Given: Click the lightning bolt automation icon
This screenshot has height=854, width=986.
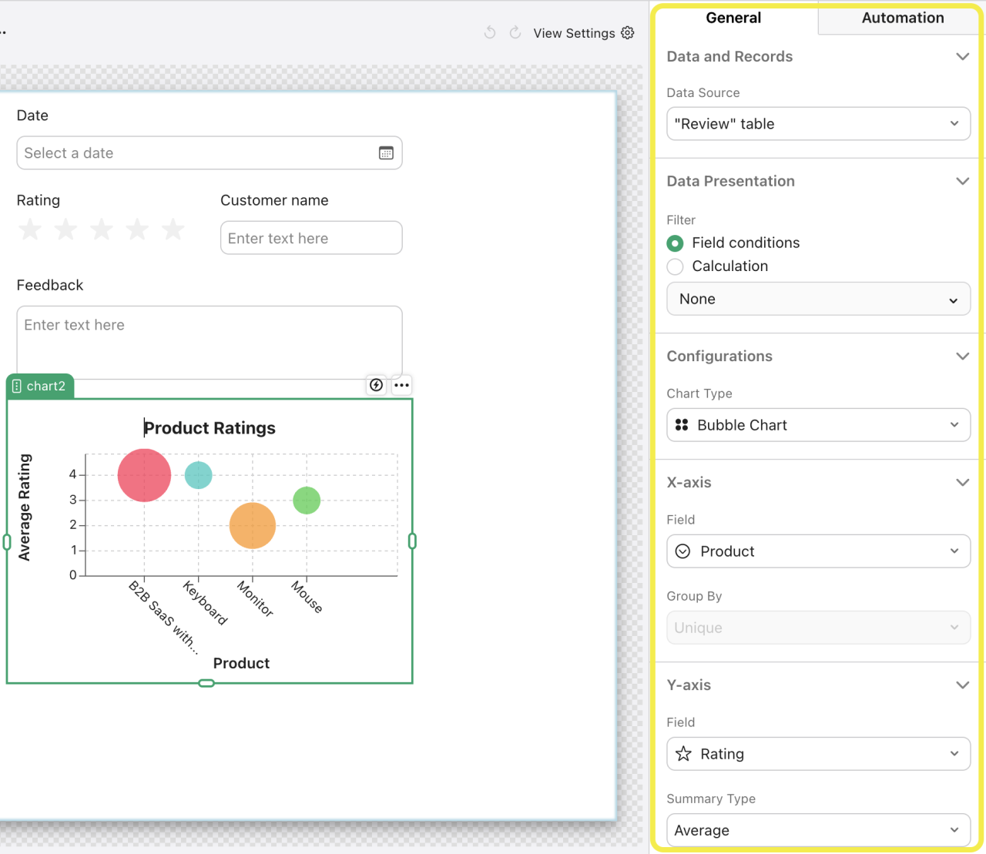Looking at the screenshot, I should click(376, 385).
